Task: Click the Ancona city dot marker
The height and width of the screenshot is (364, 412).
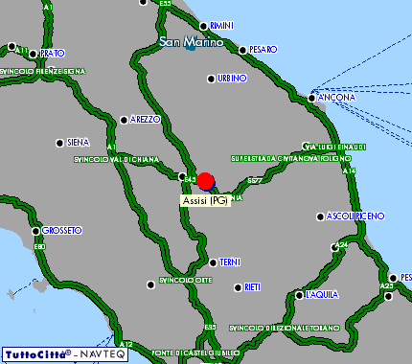Action: coord(311,98)
